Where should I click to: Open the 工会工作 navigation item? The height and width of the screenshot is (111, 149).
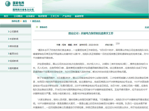click(x=55, y=16)
